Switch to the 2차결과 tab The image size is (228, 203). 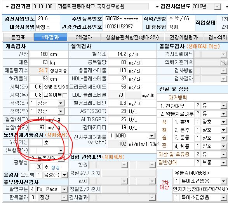pos(84,37)
